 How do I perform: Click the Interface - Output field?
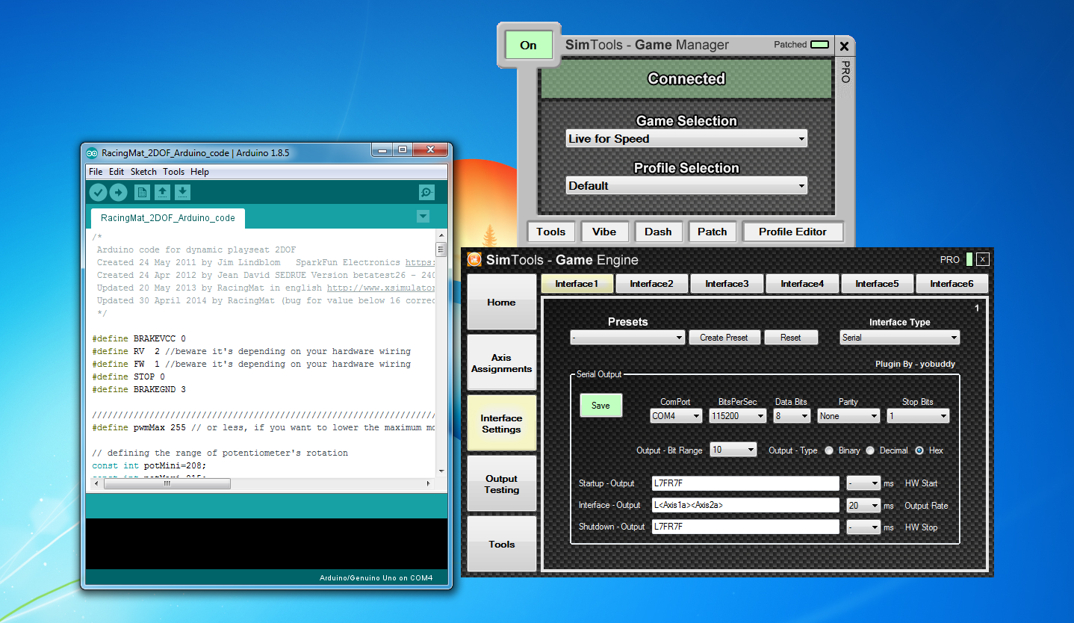(745, 506)
